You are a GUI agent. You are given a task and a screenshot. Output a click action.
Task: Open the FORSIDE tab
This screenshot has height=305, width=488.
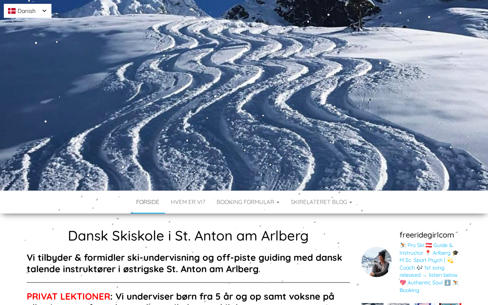coord(148,202)
